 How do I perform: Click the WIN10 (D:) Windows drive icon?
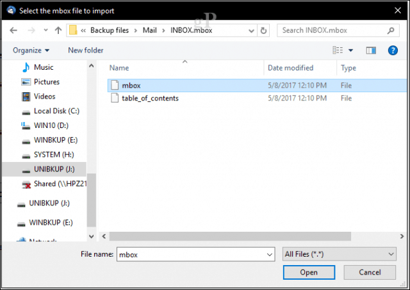coord(26,125)
